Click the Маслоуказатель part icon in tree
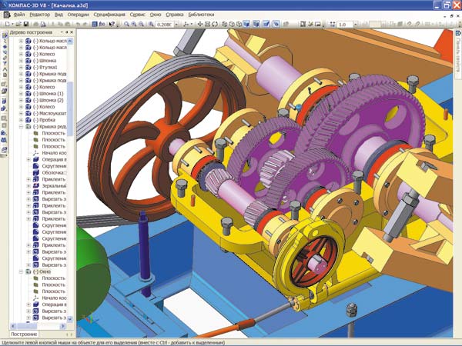Viewport: 462px width, 346px height. click(x=28, y=113)
